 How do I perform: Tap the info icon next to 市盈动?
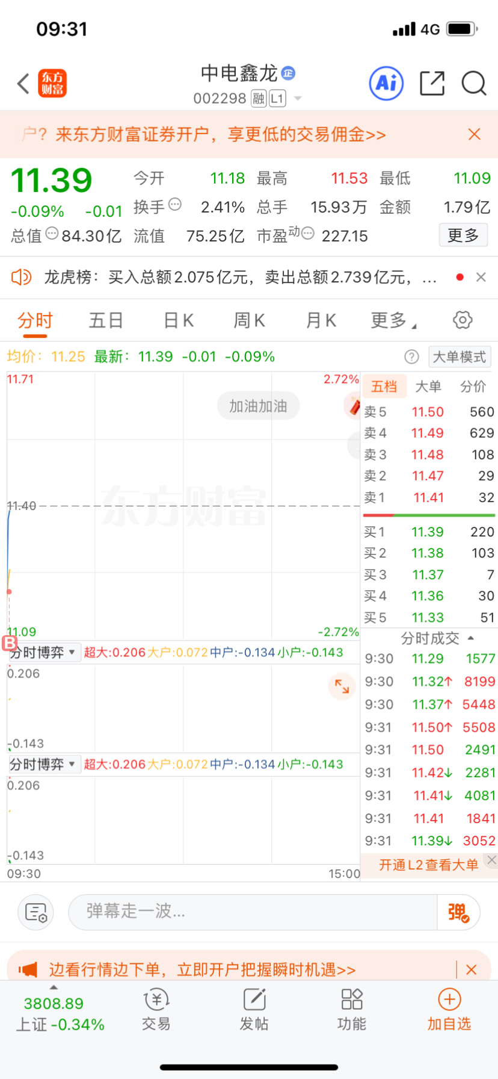(307, 234)
